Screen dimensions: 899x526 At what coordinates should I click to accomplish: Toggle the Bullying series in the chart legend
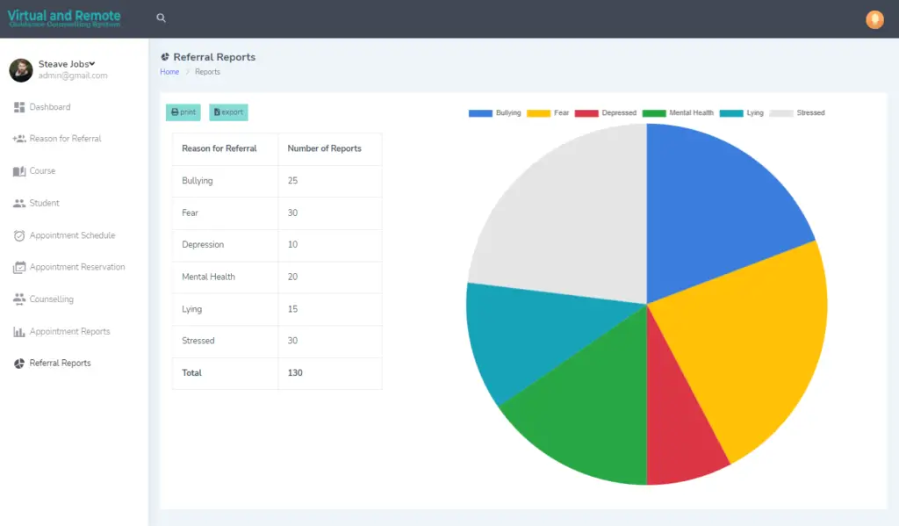pyautogui.click(x=494, y=113)
